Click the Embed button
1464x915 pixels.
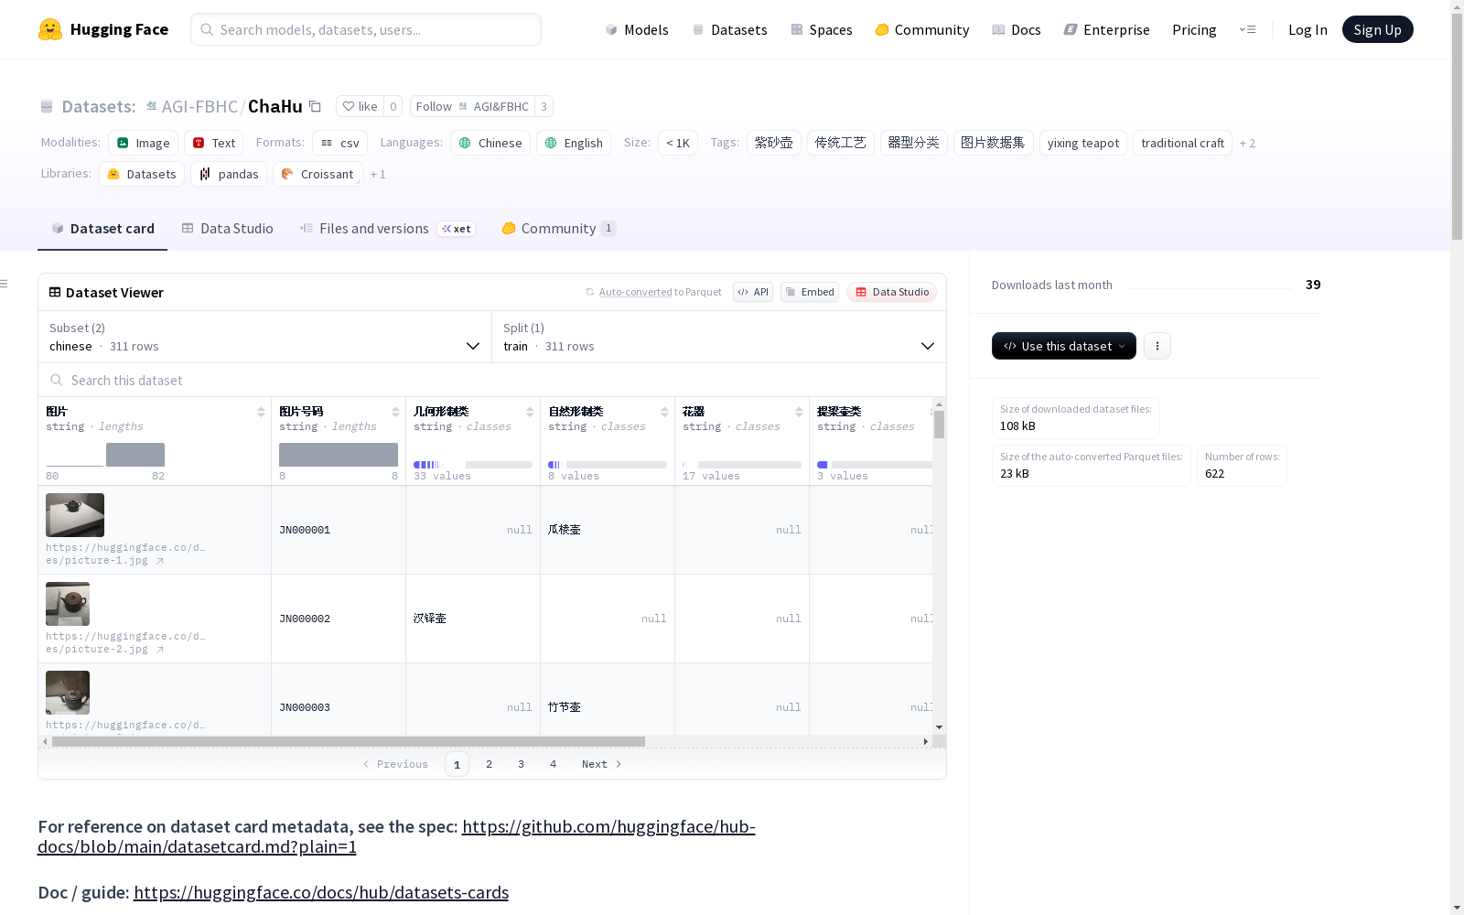[810, 292]
